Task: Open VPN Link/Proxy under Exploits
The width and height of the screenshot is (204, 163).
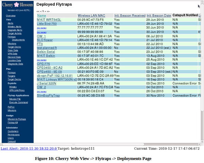Action: click(x=16, y=90)
